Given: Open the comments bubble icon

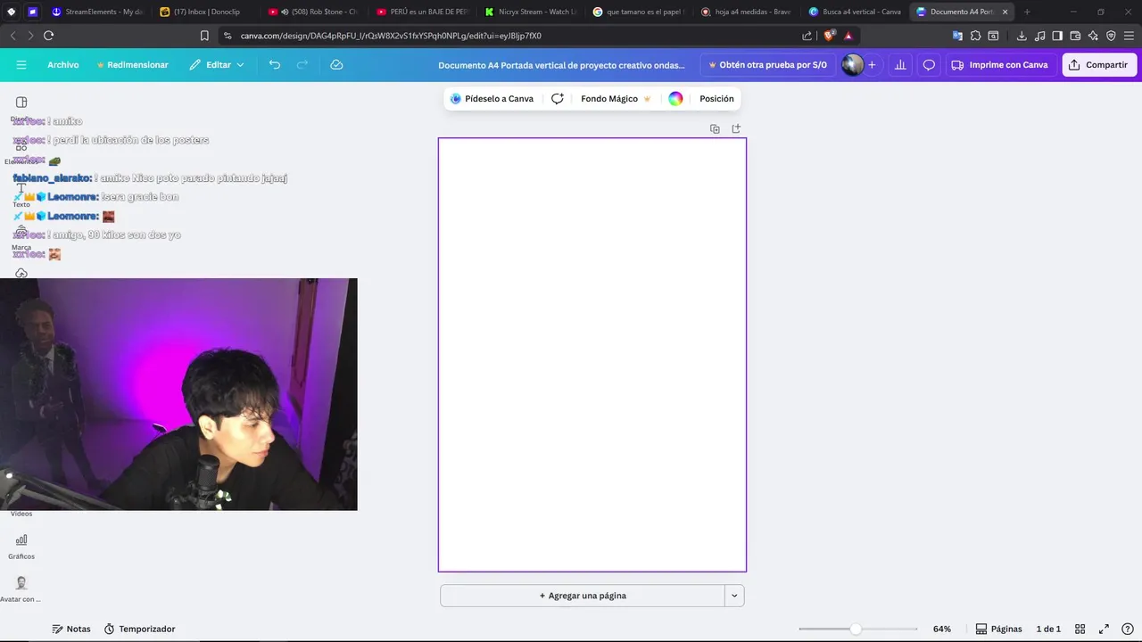Looking at the screenshot, I should point(929,65).
